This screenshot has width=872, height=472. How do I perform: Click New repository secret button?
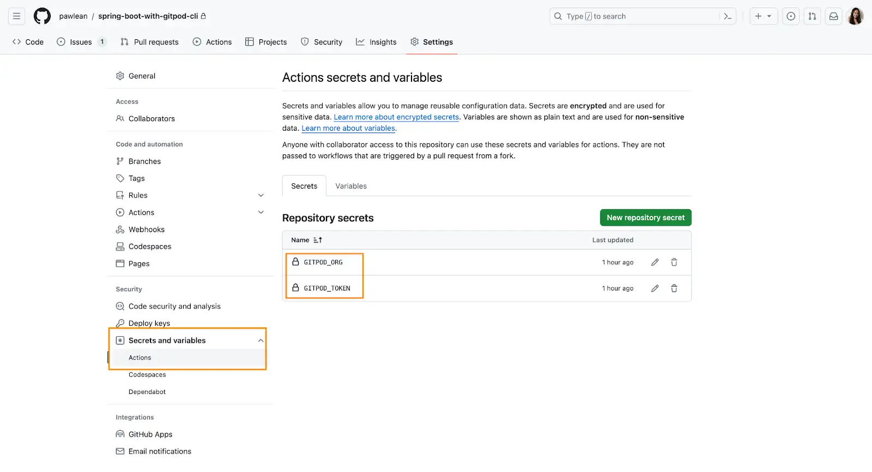pyautogui.click(x=645, y=217)
